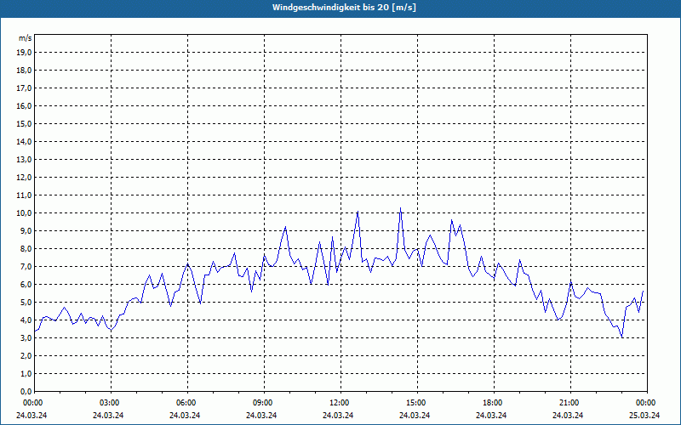Click the 1,0 y-axis label

pyautogui.click(x=26, y=373)
